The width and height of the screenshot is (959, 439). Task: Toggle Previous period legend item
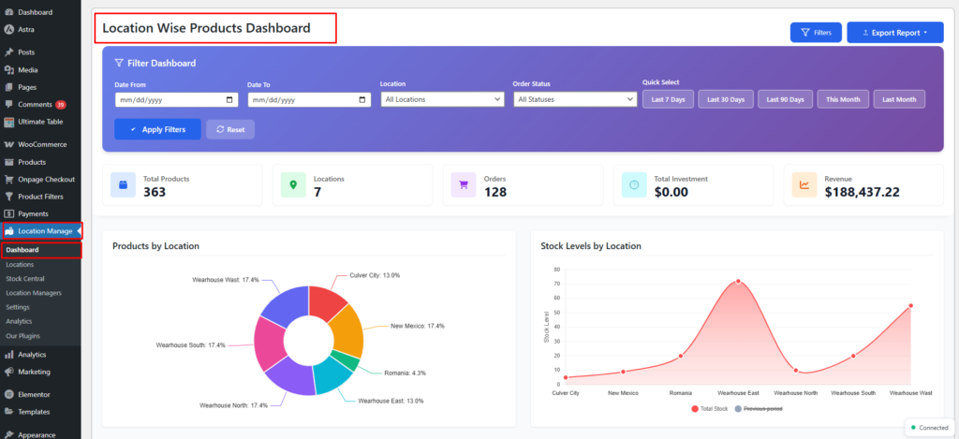(757, 409)
